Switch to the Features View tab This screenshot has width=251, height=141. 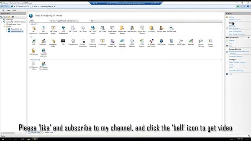34,132
